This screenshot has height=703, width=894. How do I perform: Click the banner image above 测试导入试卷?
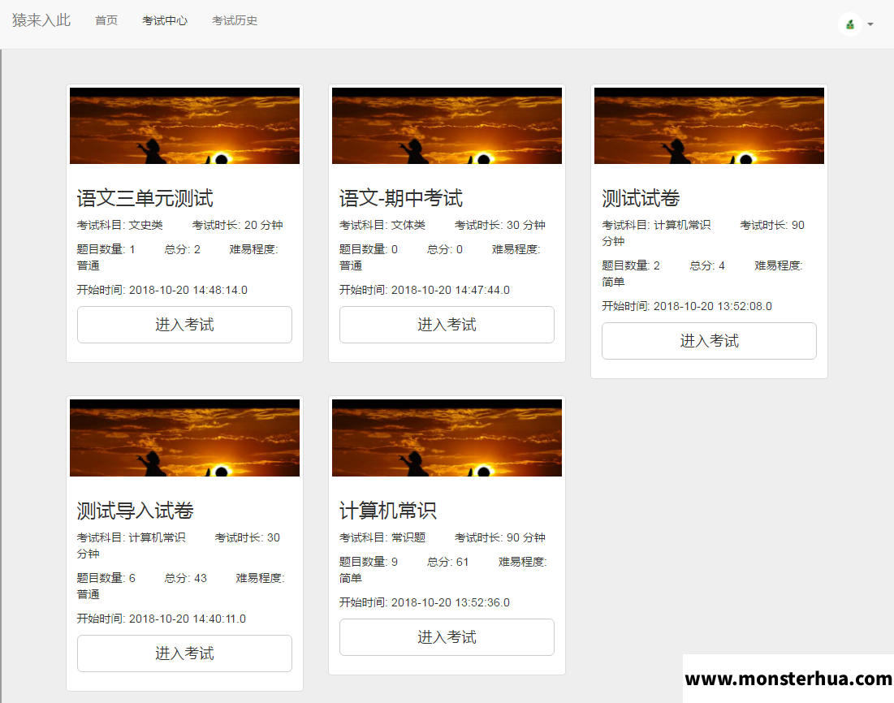pyautogui.click(x=185, y=438)
